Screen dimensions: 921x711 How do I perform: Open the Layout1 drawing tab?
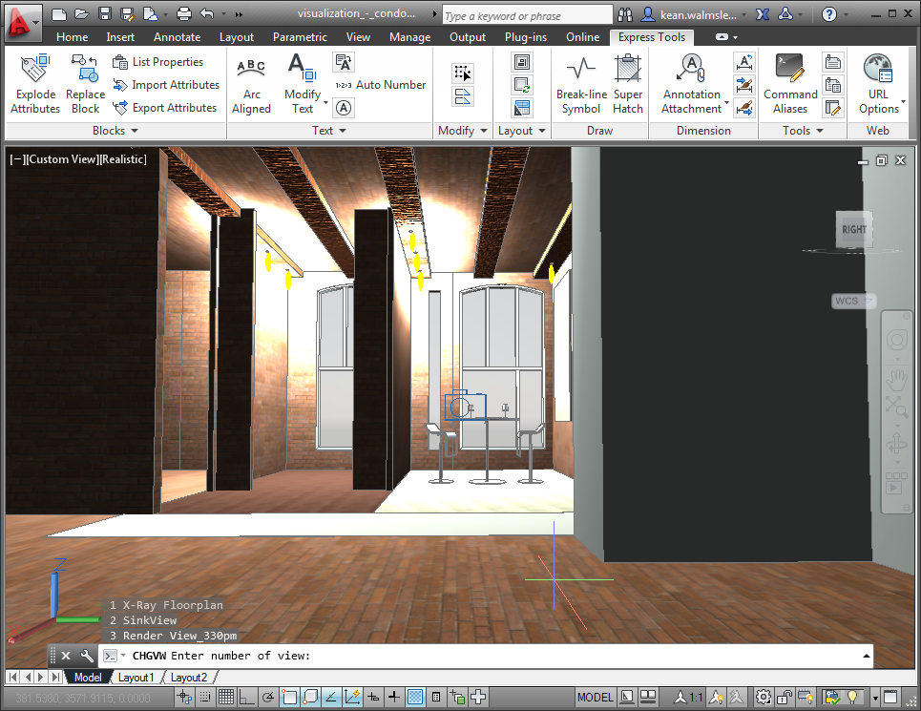[136, 678]
